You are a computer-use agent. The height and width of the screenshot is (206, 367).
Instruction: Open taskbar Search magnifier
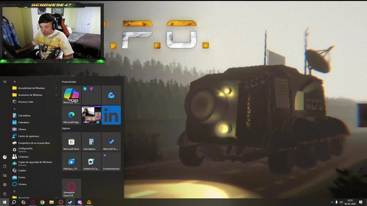pyautogui.click(x=14, y=202)
